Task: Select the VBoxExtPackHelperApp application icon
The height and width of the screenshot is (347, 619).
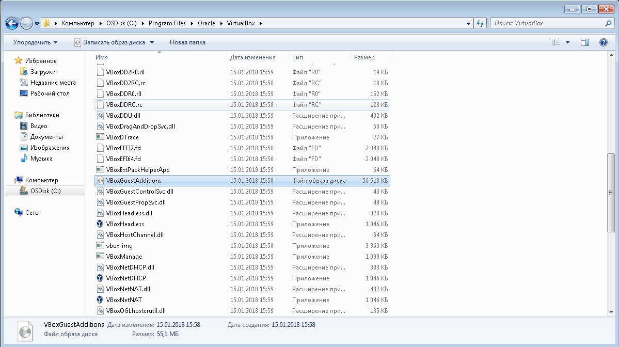Action: click(x=100, y=170)
